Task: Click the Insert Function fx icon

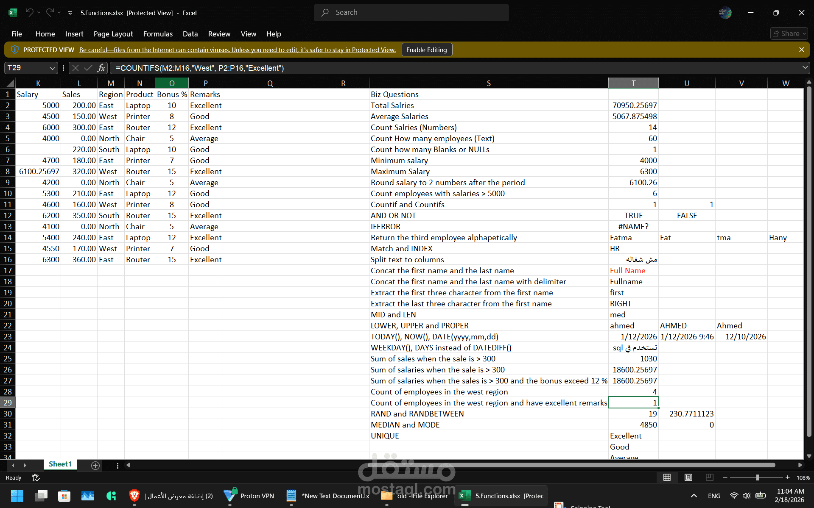Action: tap(101, 68)
